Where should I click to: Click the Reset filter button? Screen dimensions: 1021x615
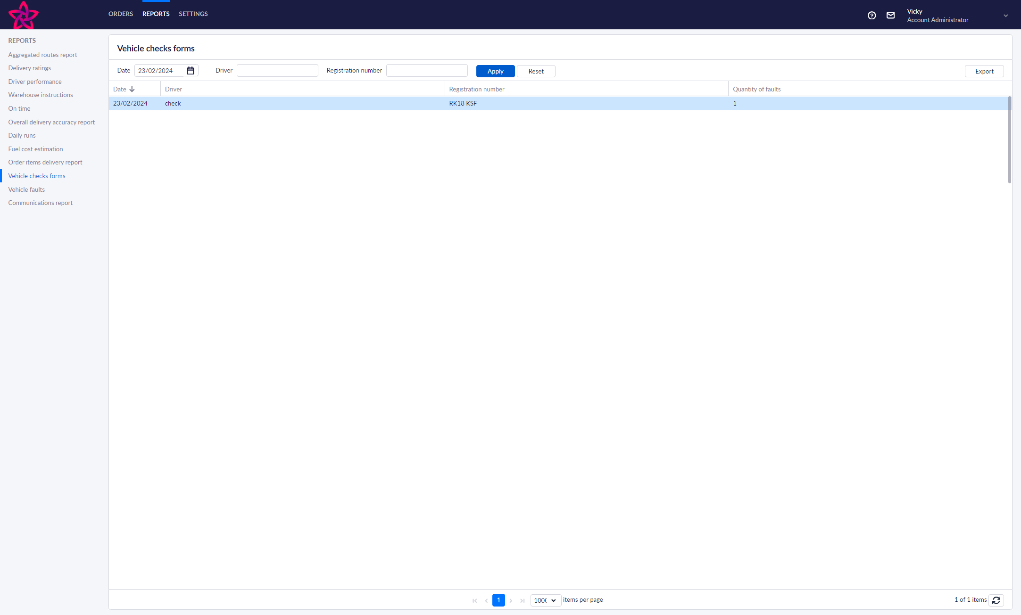pyautogui.click(x=536, y=71)
